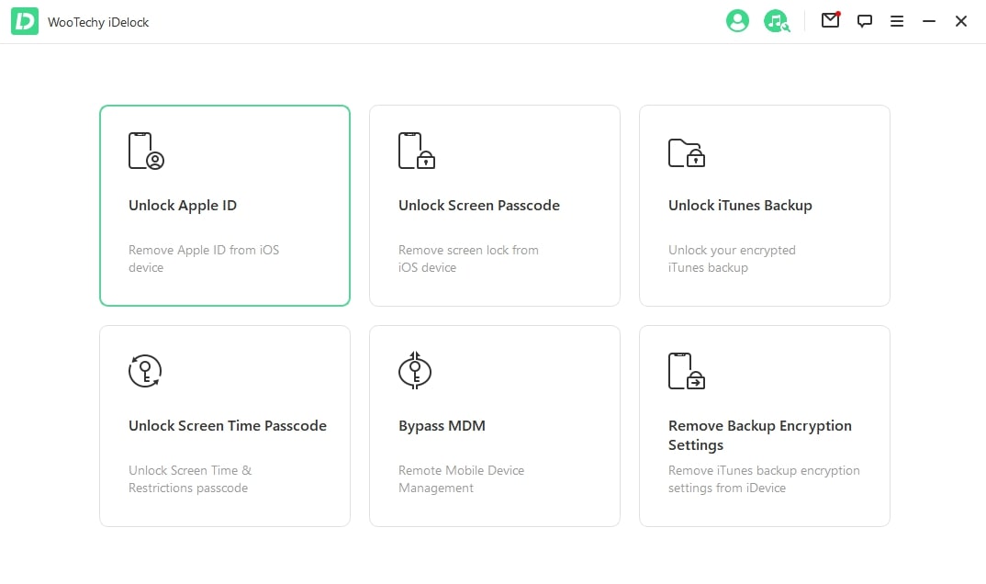This screenshot has height=584, width=986.
Task: Open the mail notifications envelope icon
Action: [830, 20]
